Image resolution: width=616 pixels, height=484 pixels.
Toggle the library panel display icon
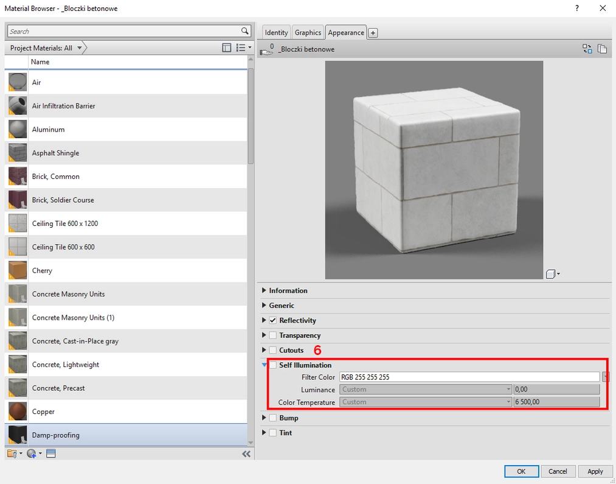click(226, 47)
